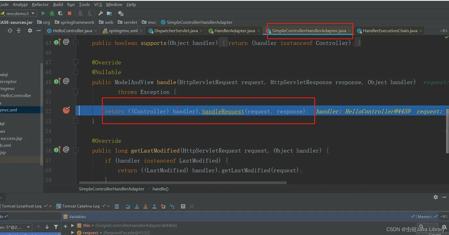Collapse all in the Project panel

(19, 30)
